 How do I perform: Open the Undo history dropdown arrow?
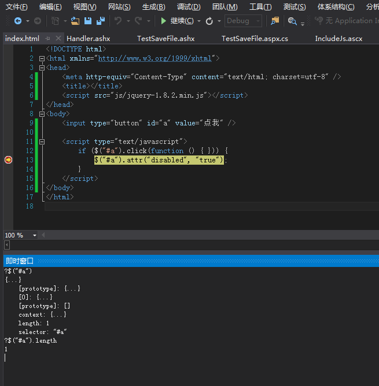click(128, 21)
